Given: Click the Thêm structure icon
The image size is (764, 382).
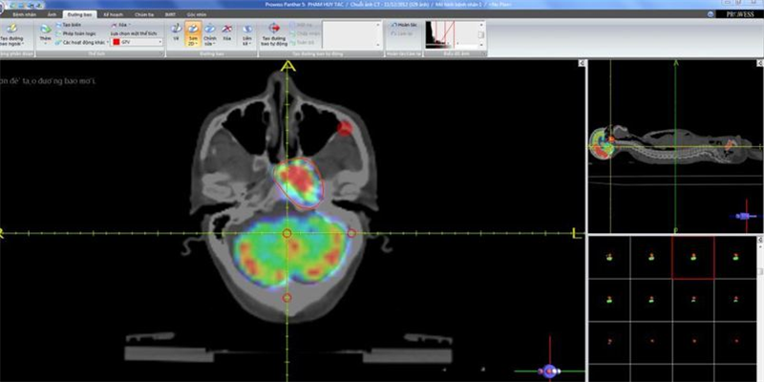Looking at the screenshot, I should tap(45, 32).
